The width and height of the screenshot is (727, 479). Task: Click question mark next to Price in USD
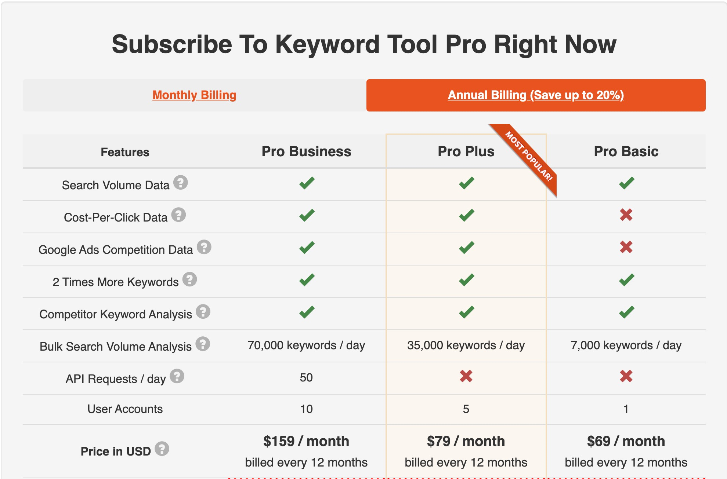(162, 449)
